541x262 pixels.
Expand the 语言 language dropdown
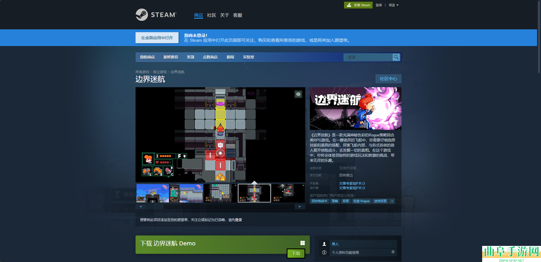(393, 5)
